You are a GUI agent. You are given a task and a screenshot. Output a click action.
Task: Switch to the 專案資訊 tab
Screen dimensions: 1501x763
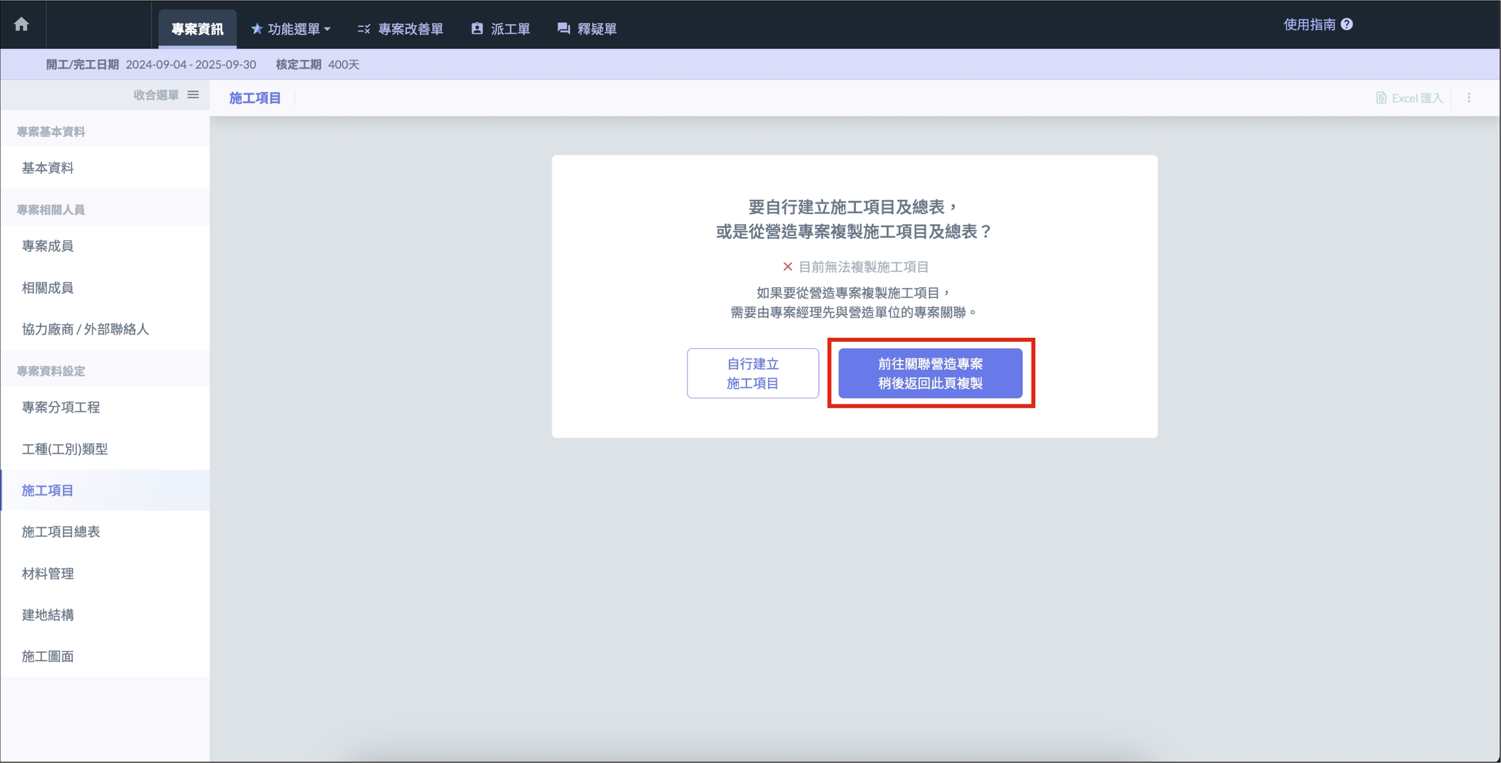(x=197, y=29)
